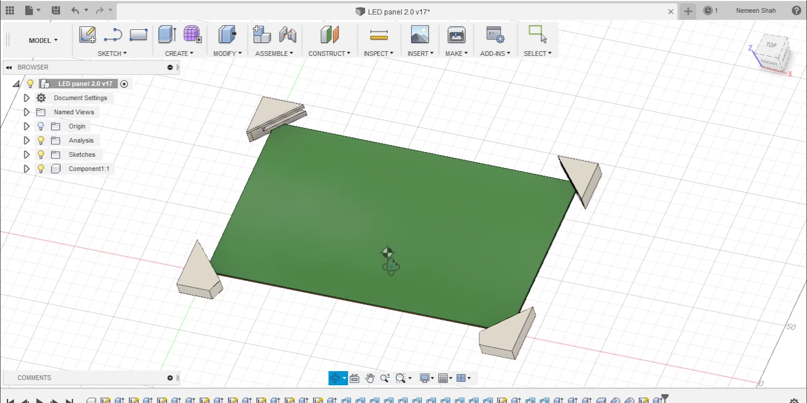This screenshot has width=807, height=403.
Task: Select the timeline end marker
Action: (x=665, y=398)
